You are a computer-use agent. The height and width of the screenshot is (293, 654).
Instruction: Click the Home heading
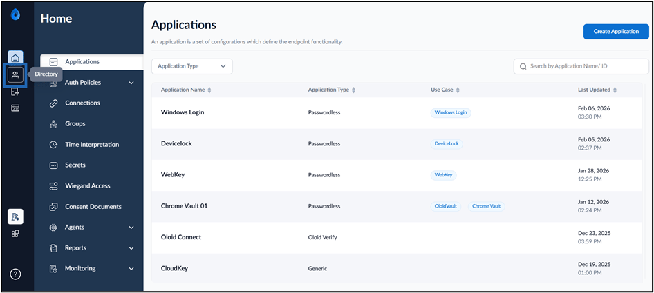pyautogui.click(x=56, y=19)
